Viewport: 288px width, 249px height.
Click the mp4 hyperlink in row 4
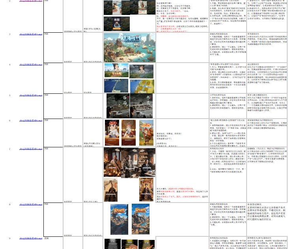tap(31, 64)
